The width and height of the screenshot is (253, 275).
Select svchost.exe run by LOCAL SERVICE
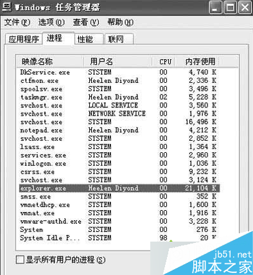point(119,105)
